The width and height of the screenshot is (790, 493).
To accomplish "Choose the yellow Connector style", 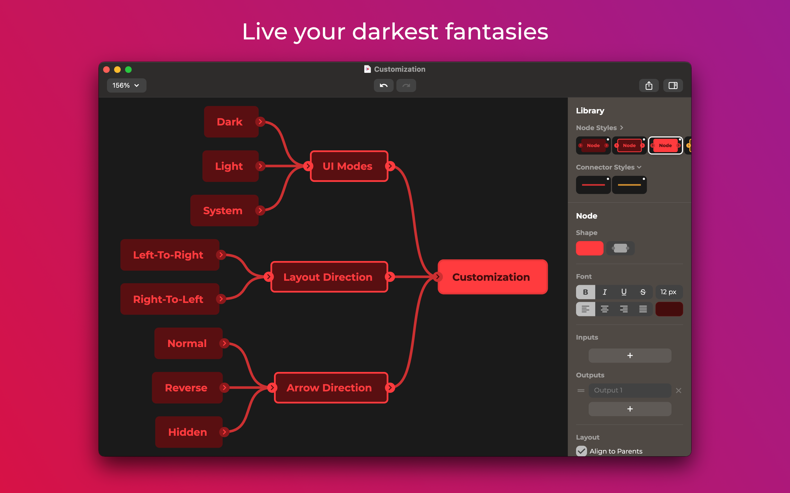I will pos(629,185).
